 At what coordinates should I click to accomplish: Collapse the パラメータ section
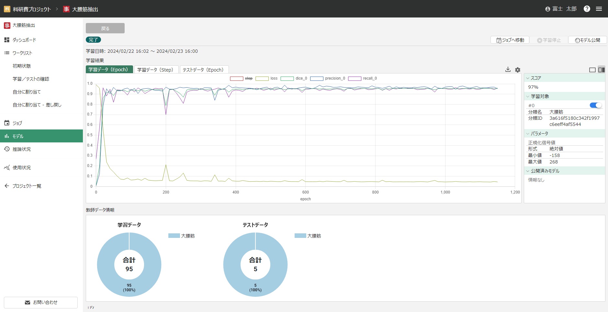coord(528,134)
